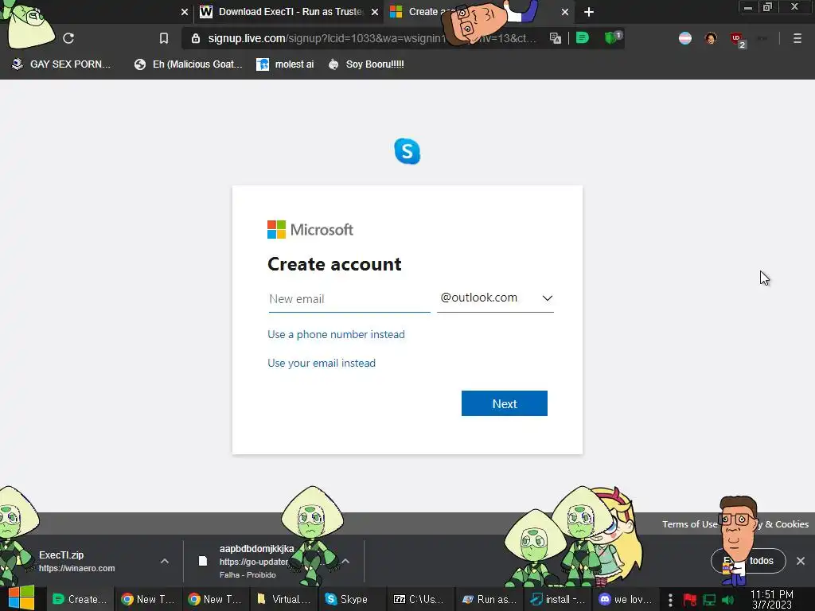Open the Terms of Use footer link
This screenshot has width=815, height=611.
coord(689,524)
